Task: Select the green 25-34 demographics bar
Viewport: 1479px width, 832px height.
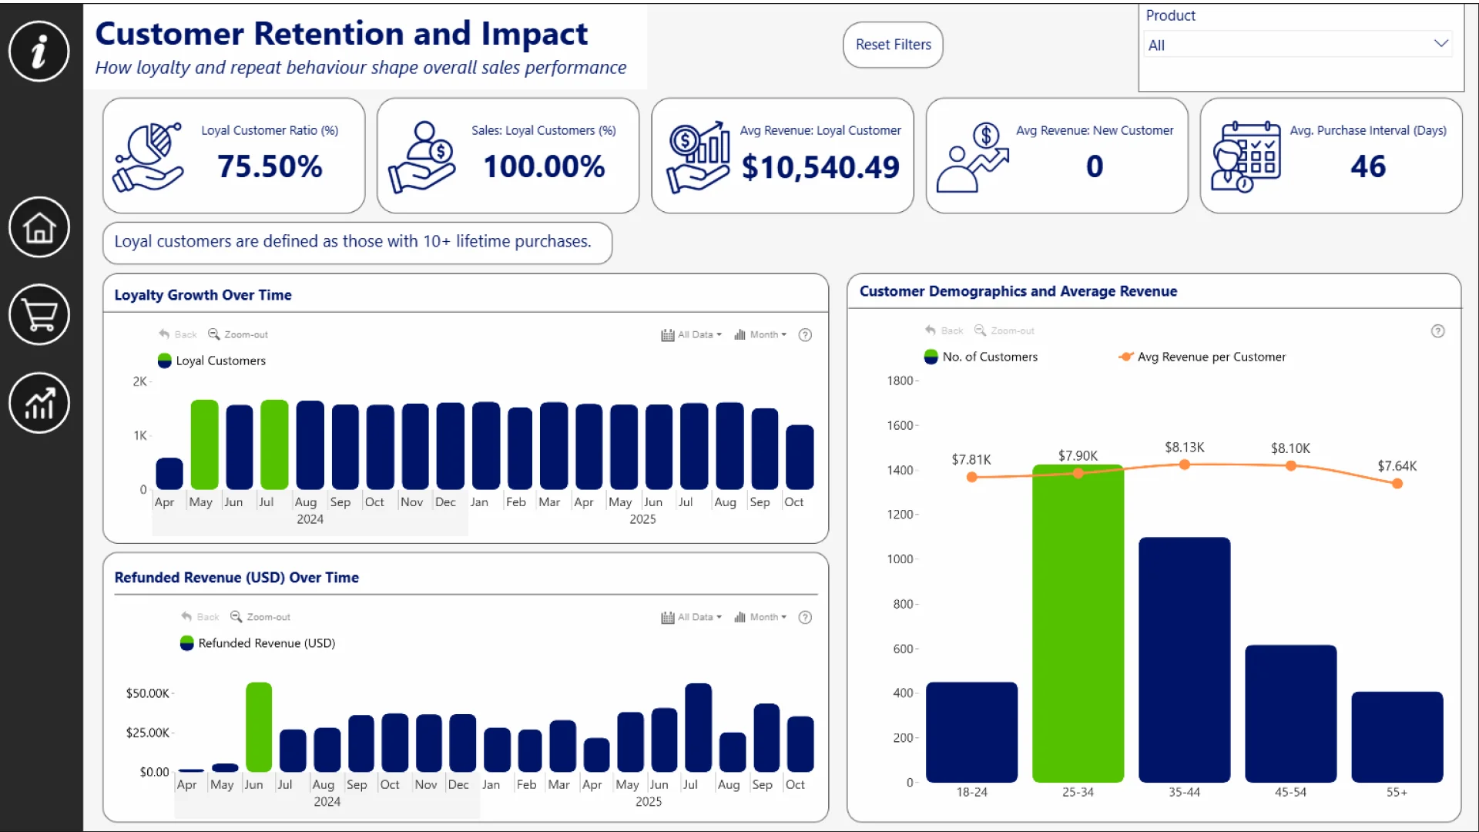Action: click(1077, 624)
